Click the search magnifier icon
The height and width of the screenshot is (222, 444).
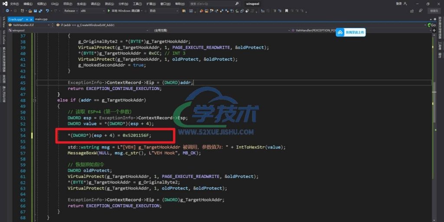pos(237,3)
